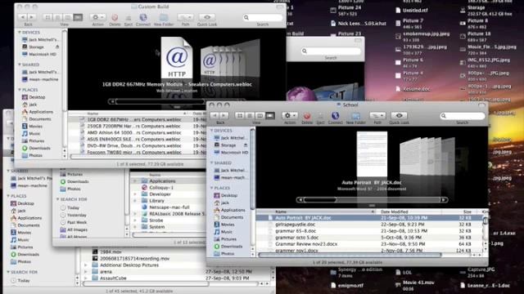The height and width of the screenshot is (294, 524).
Task: Open Desktop in School window sidebar
Action: coord(229,195)
